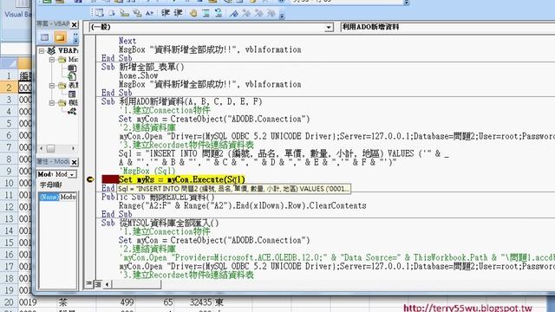The width and height of the screenshot is (555, 312).
Task: Click code window scroll-left arrow
Action: (x=107, y=283)
